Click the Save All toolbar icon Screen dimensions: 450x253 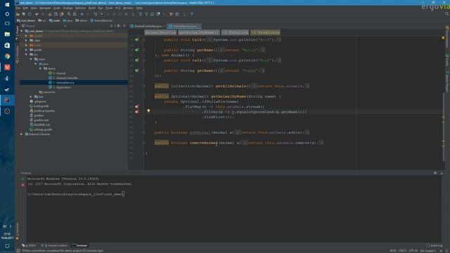24,14
